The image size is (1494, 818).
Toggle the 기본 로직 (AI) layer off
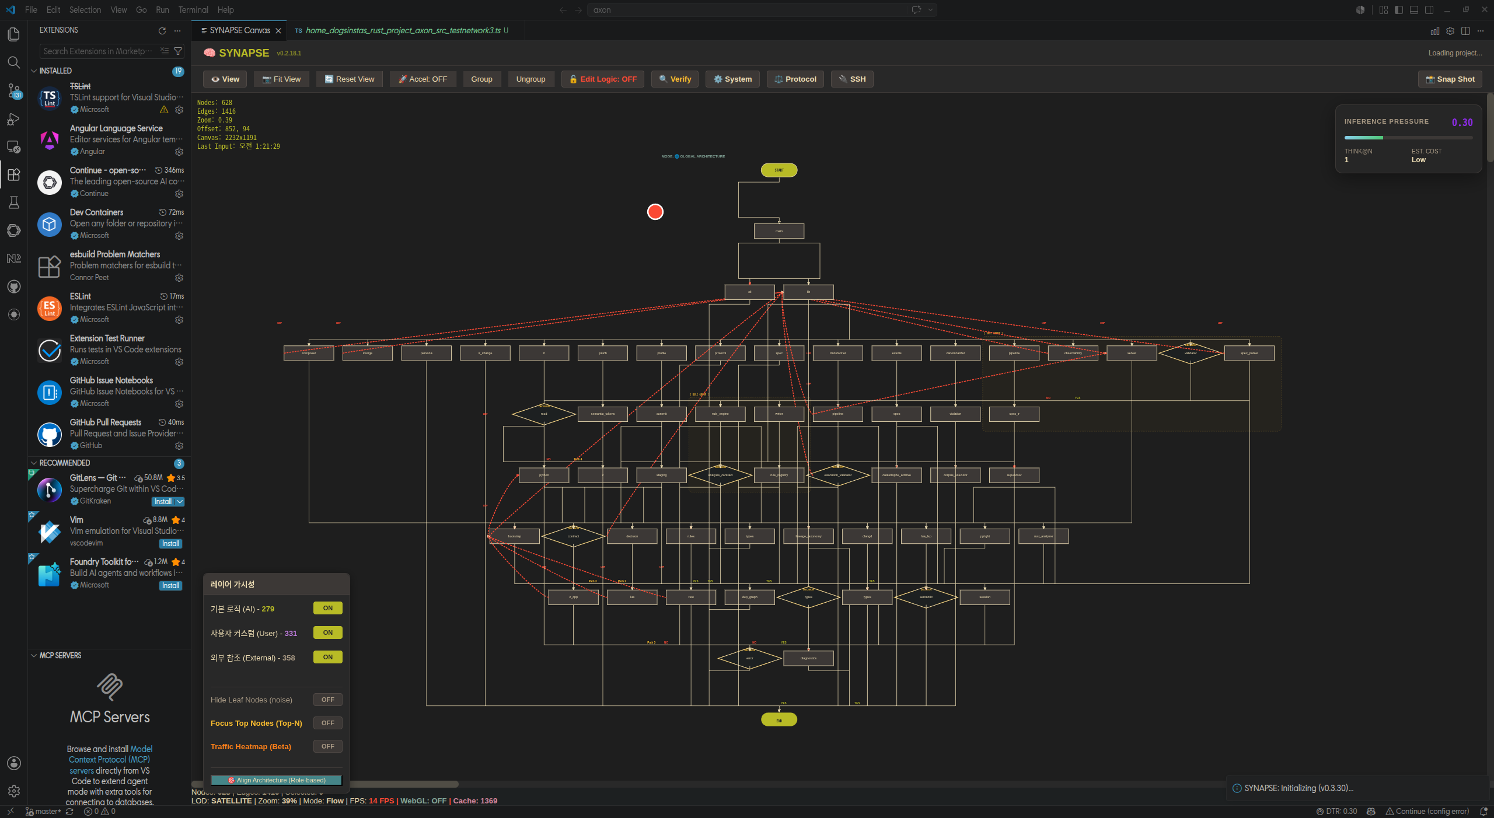pos(328,608)
